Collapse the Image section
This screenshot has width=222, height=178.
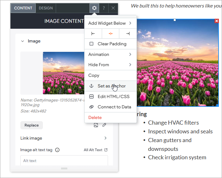point(23,41)
